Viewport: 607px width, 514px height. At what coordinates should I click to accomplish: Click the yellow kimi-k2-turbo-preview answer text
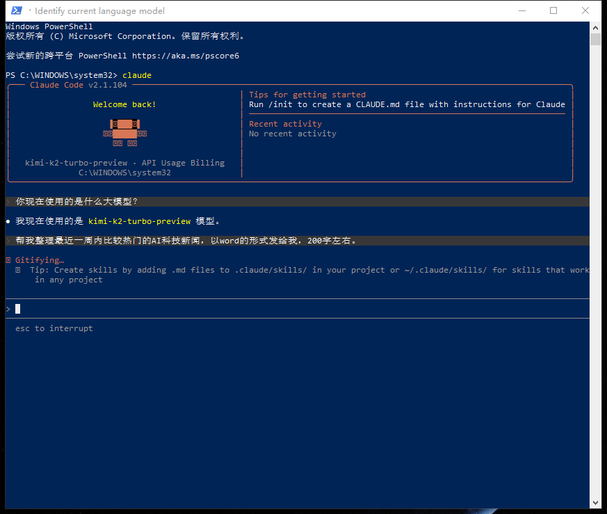[x=139, y=221]
